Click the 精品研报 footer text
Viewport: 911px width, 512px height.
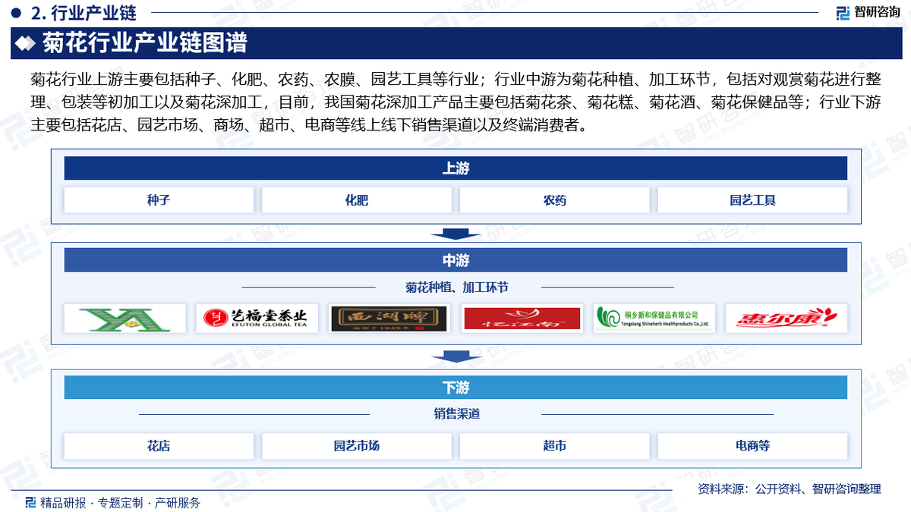pos(62,502)
